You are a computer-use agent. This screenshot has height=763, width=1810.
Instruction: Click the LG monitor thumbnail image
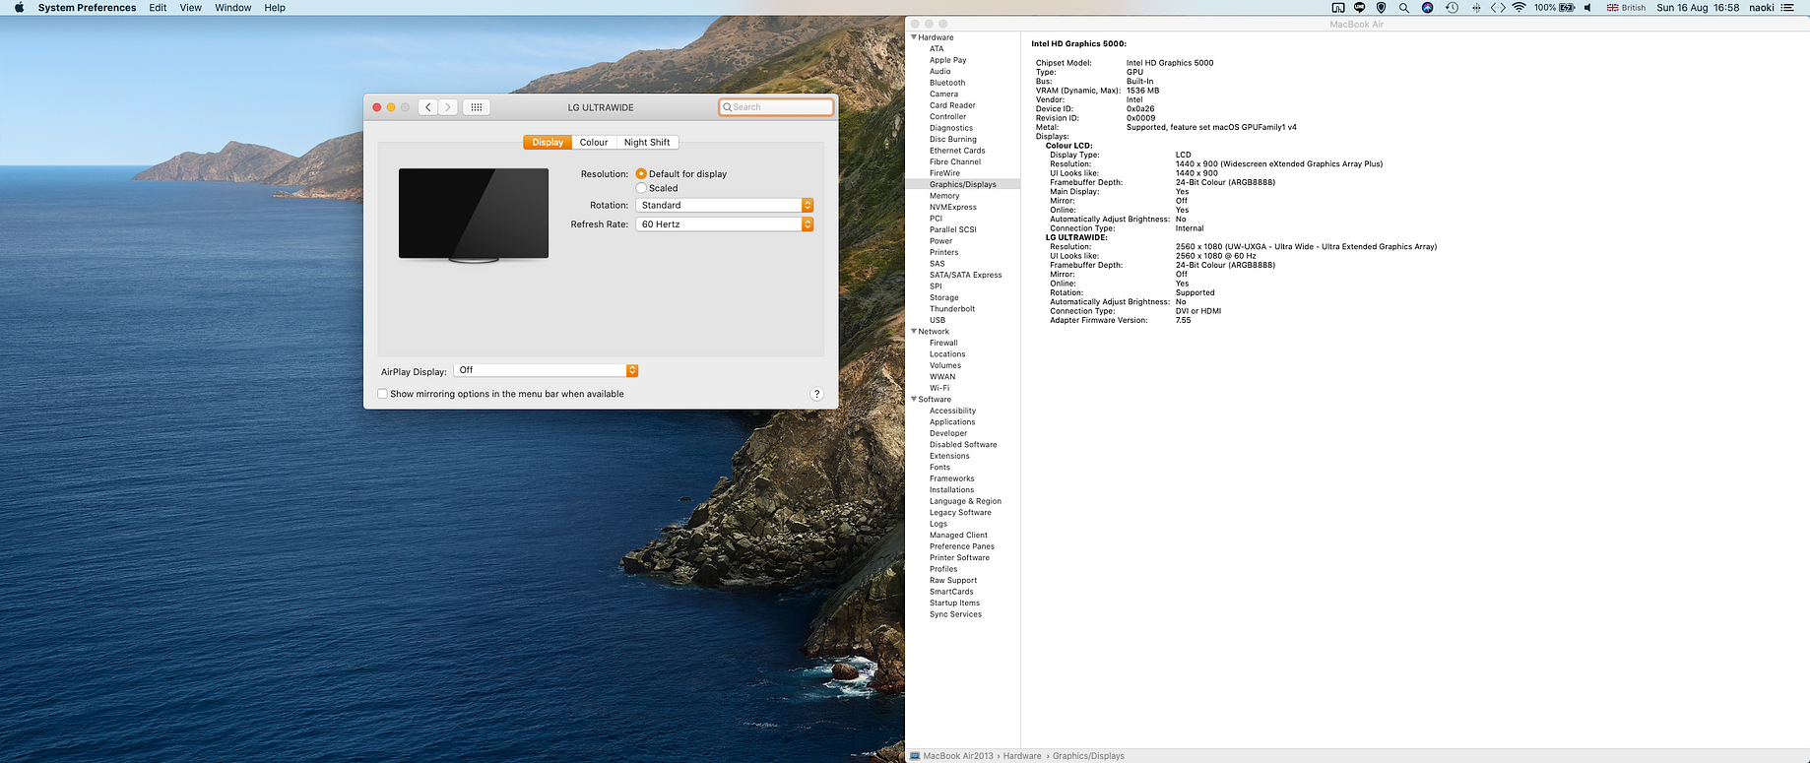coord(474,215)
